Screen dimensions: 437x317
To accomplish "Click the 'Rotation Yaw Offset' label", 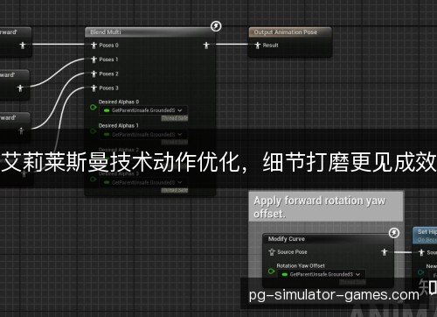I will point(301,266).
